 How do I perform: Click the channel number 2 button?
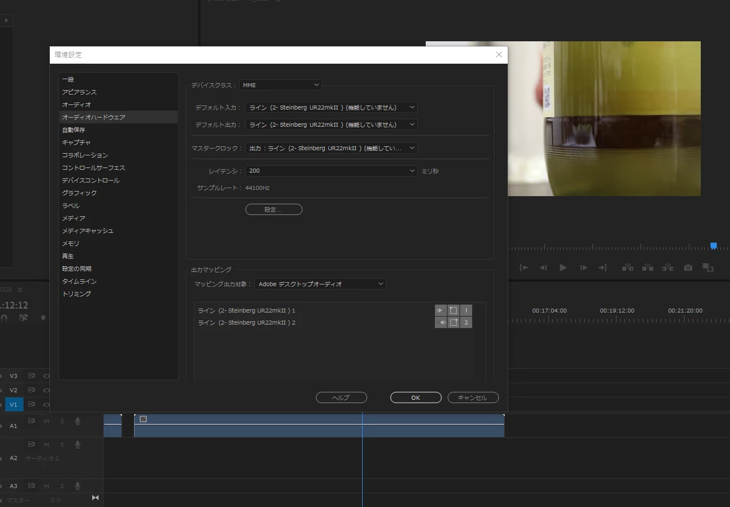466,322
